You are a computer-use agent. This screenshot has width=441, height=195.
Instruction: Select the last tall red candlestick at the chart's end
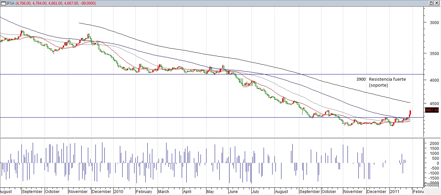point(410,113)
